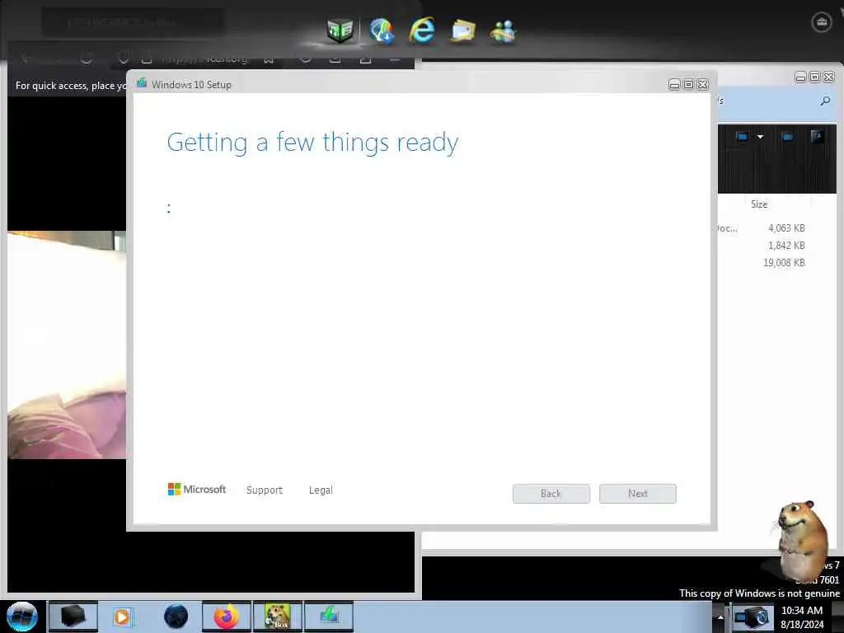The width and height of the screenshot is (844, 633).
Task: Click the back arrow in Firefox window
Action: (x=26, y=58)
